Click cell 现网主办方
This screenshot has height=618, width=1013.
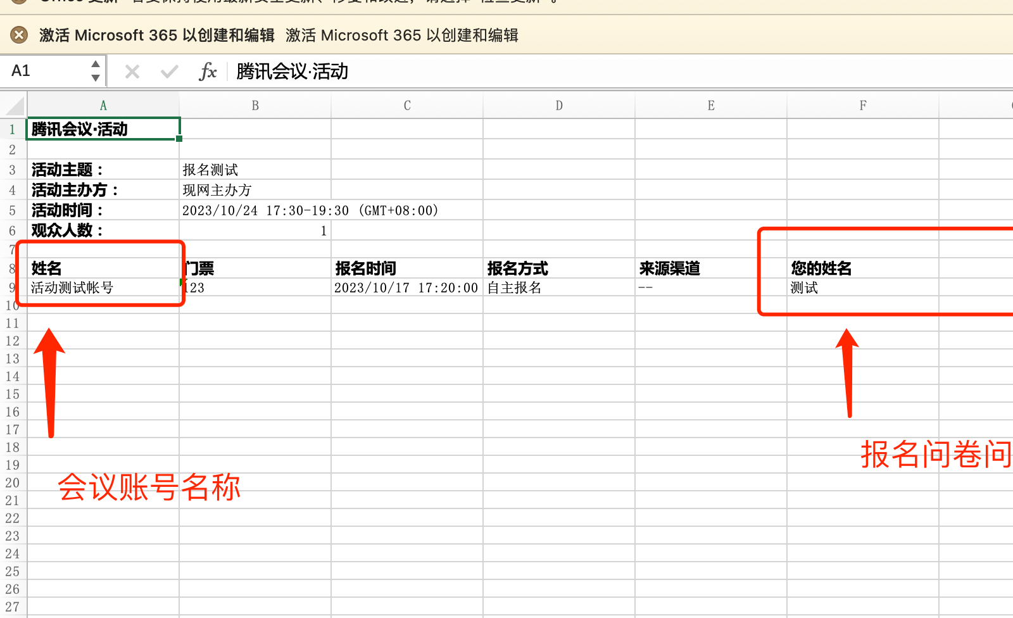click(255, 190)
